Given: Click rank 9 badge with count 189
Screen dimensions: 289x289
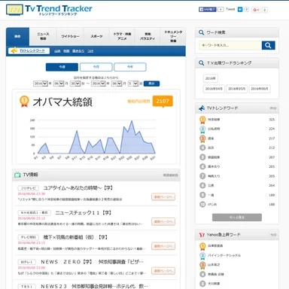Looking at the screenshot, I should coord(202,195).
